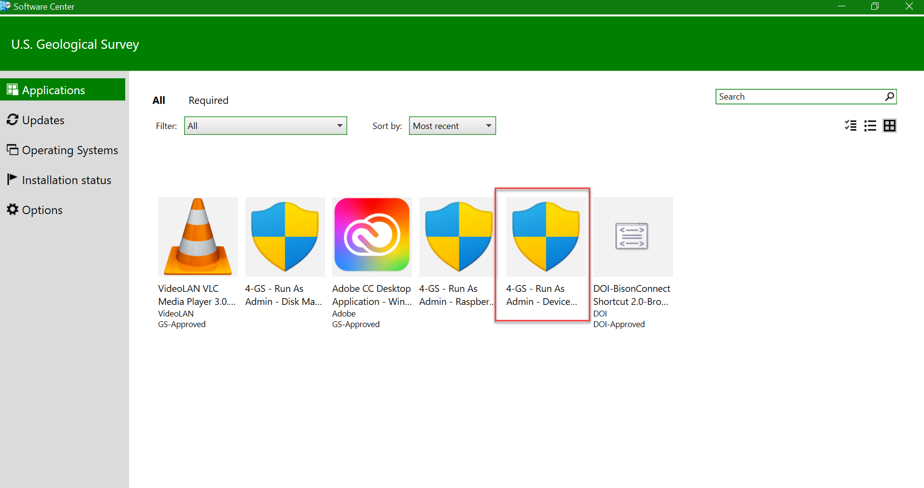Open the VideoLAN VLC Media Player tile icon
This screenshot has width=924, height=488.
pyautogui.click(x=198, y=237)
